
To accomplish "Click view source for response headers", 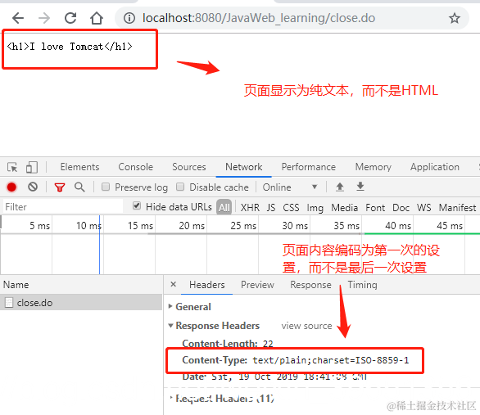I will [306, 326].
